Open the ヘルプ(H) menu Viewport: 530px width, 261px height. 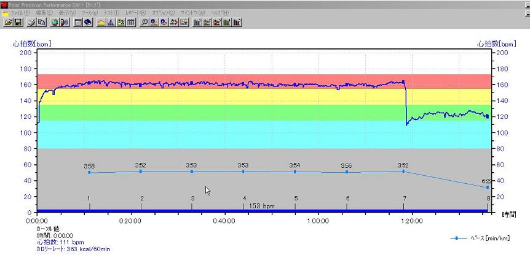click(220, 13)
